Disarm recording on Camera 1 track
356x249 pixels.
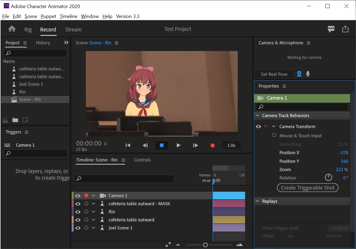click(x=86, y=196)
